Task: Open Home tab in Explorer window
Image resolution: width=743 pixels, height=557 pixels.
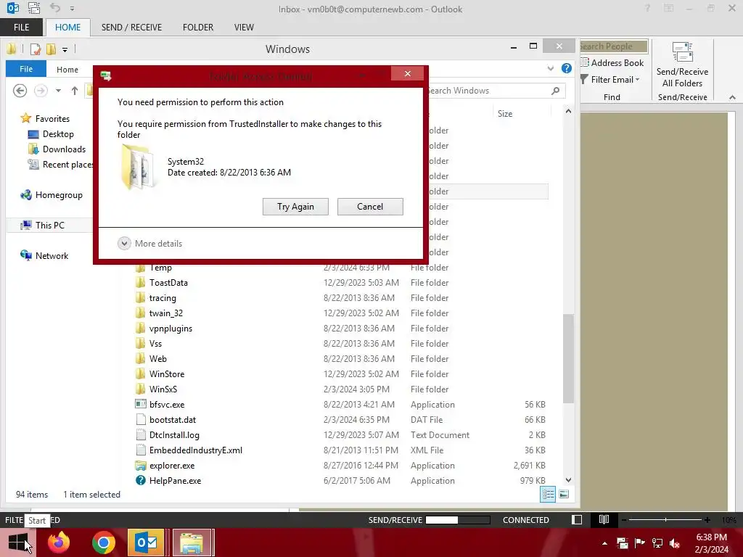Action: point(67,70)
